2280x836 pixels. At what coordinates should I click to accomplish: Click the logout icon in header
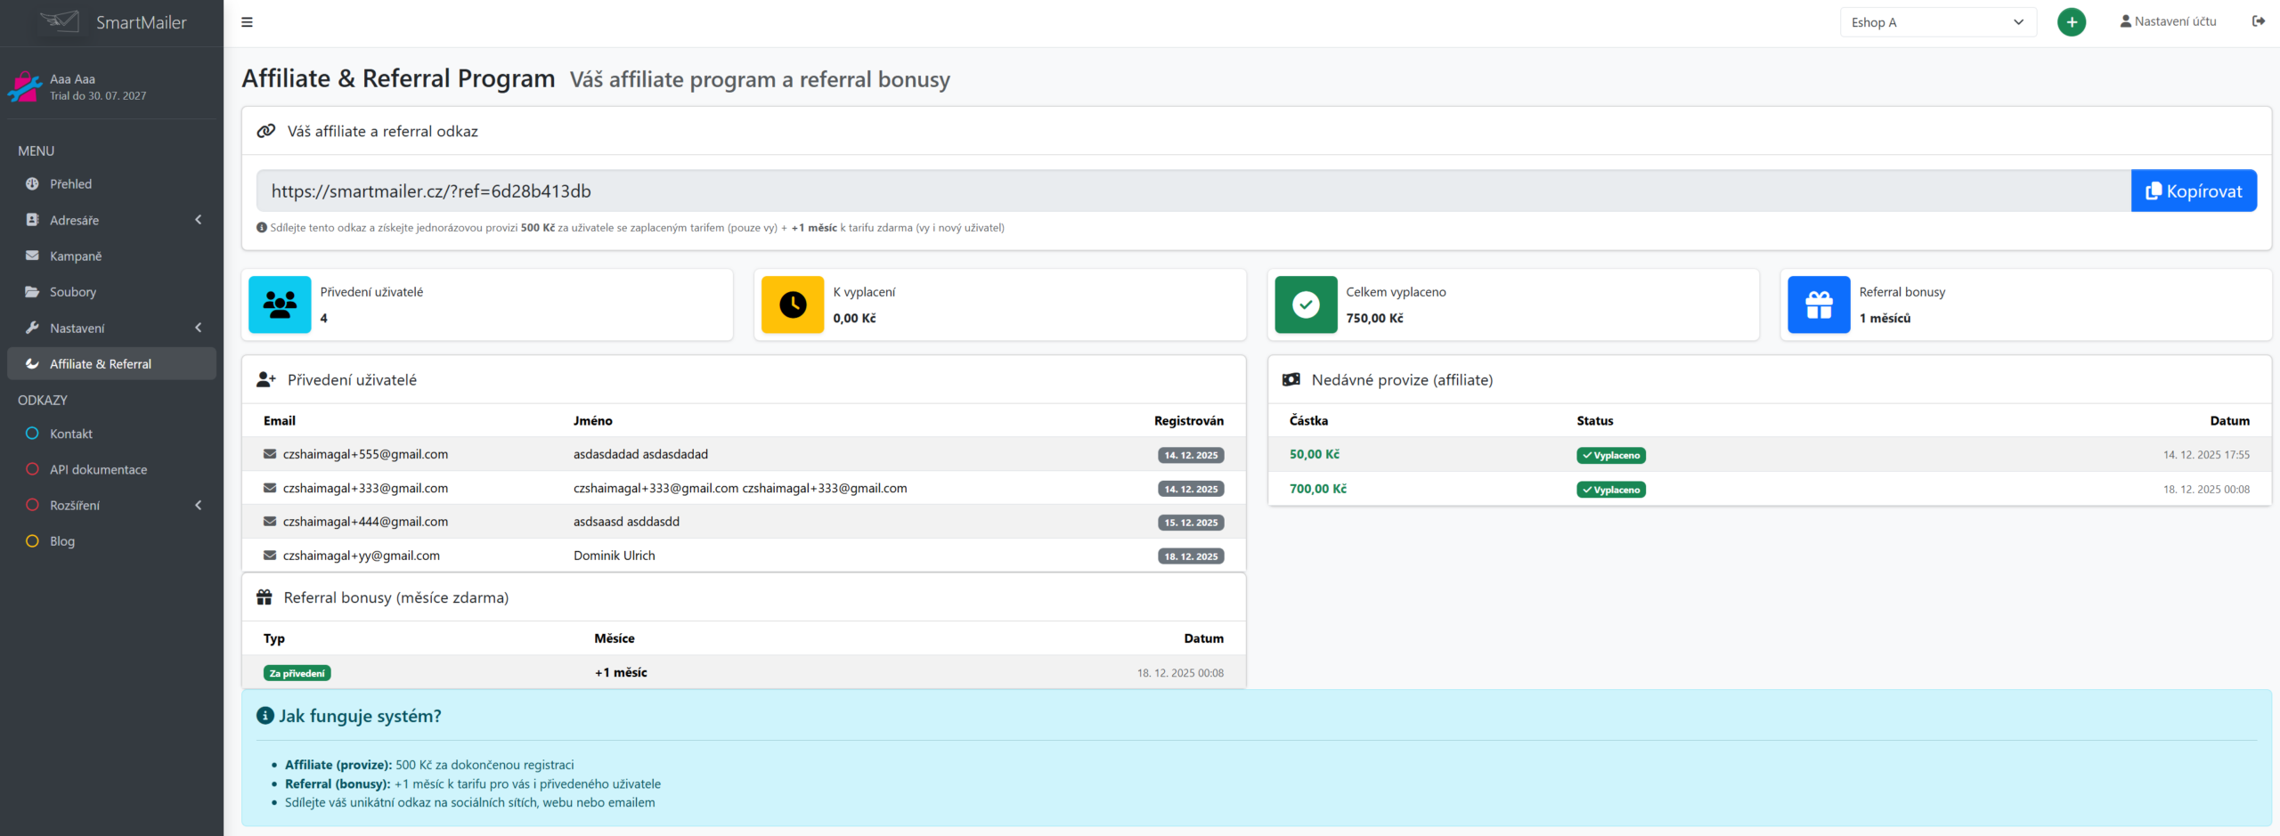point(2258,21)
